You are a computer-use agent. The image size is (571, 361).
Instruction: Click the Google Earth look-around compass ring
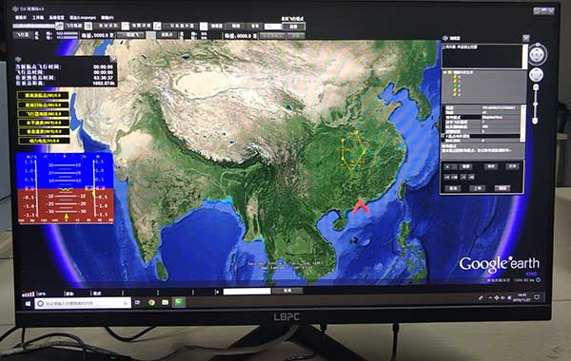coord(538,55)
